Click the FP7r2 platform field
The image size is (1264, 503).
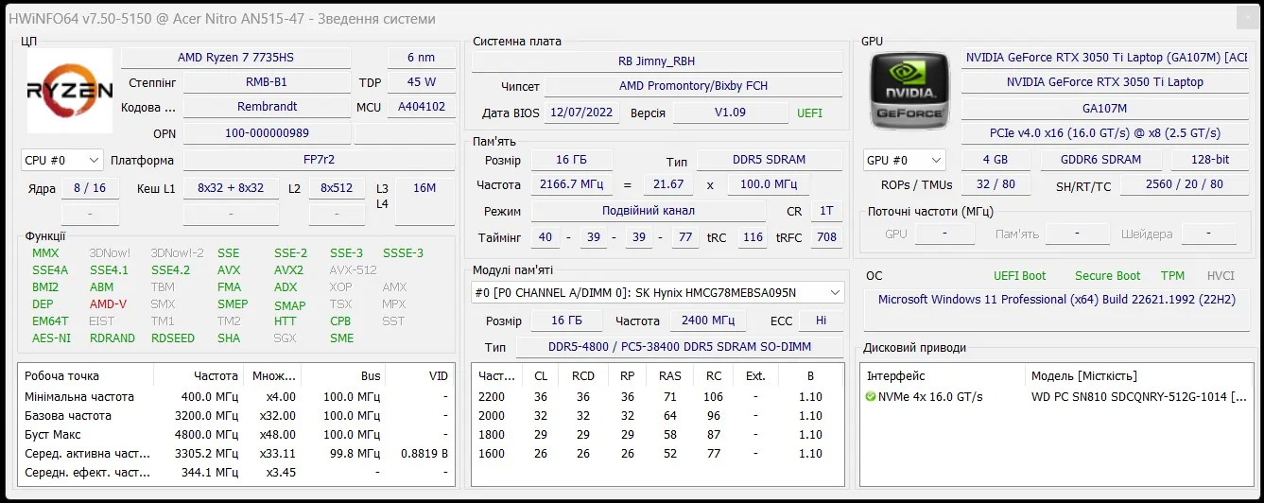pos(320,161)
